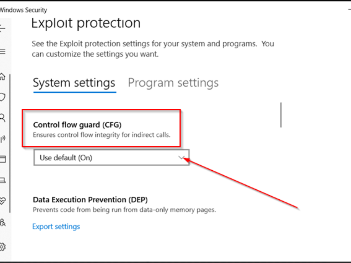Go to the Home icon

2,77
